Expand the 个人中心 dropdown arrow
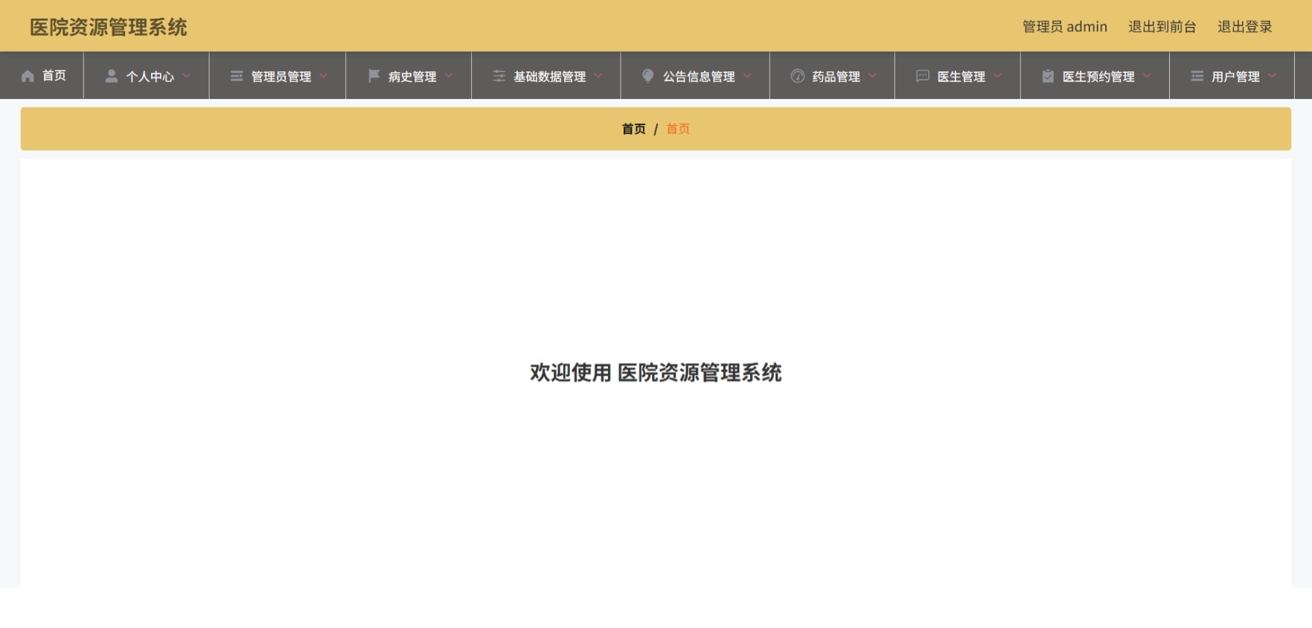 [x=187, y=76]
